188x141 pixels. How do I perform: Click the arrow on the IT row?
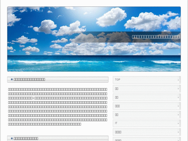click(x=178, y=123)
